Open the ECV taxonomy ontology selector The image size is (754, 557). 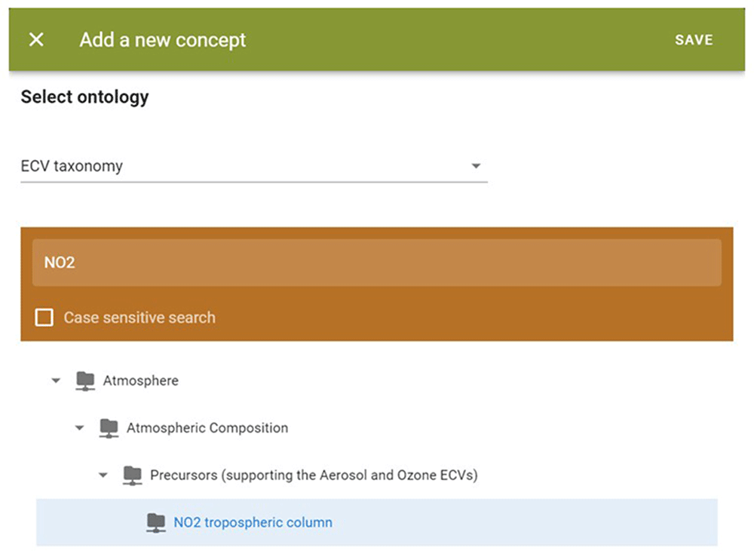click(254, 166)
